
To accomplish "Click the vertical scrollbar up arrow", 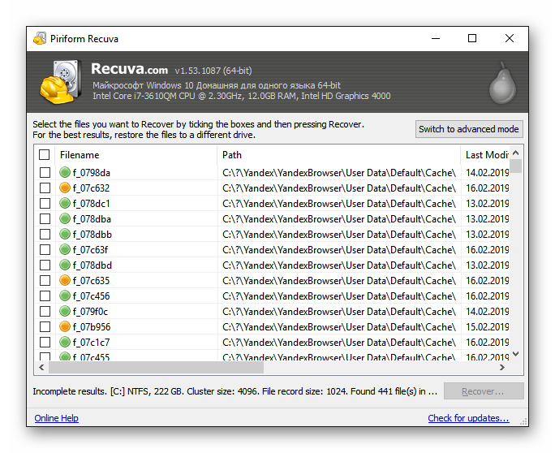I will click(516, 153).
